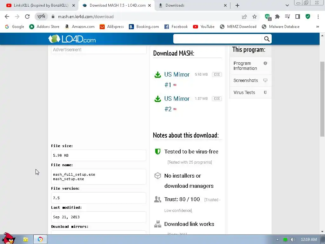Click the Angry Birds start button
This screenshot has height=244, width=325.
tap(9, 238)
